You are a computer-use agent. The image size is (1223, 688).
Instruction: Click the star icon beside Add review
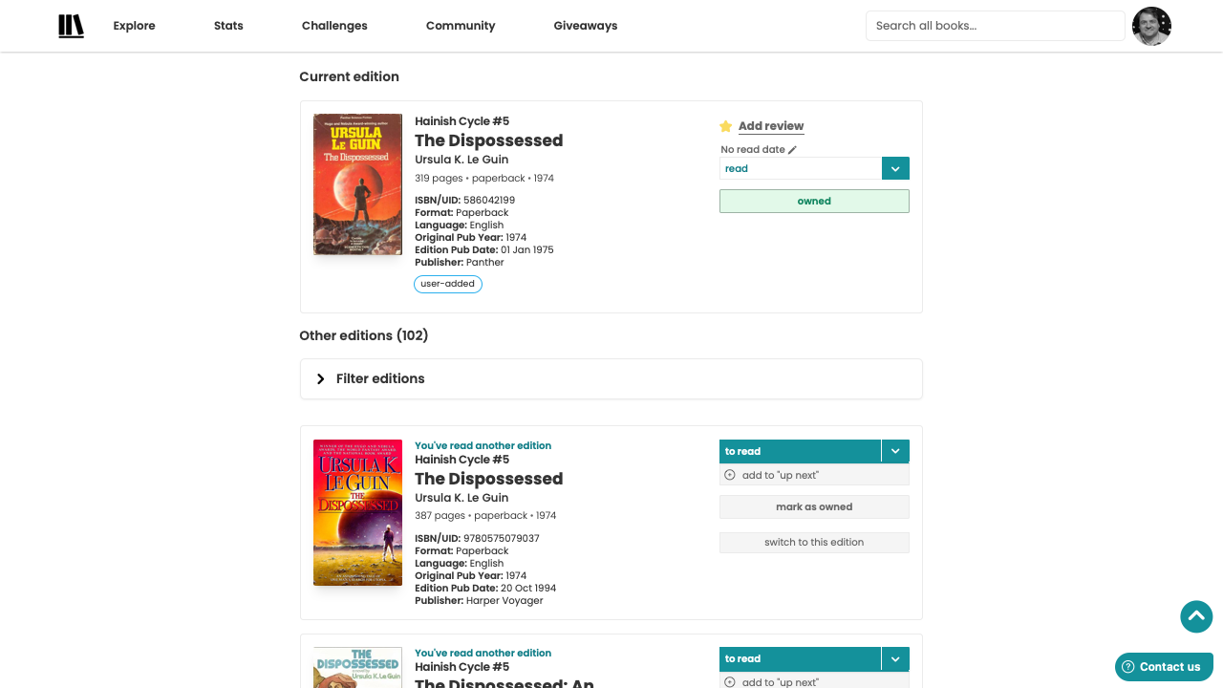726,125
